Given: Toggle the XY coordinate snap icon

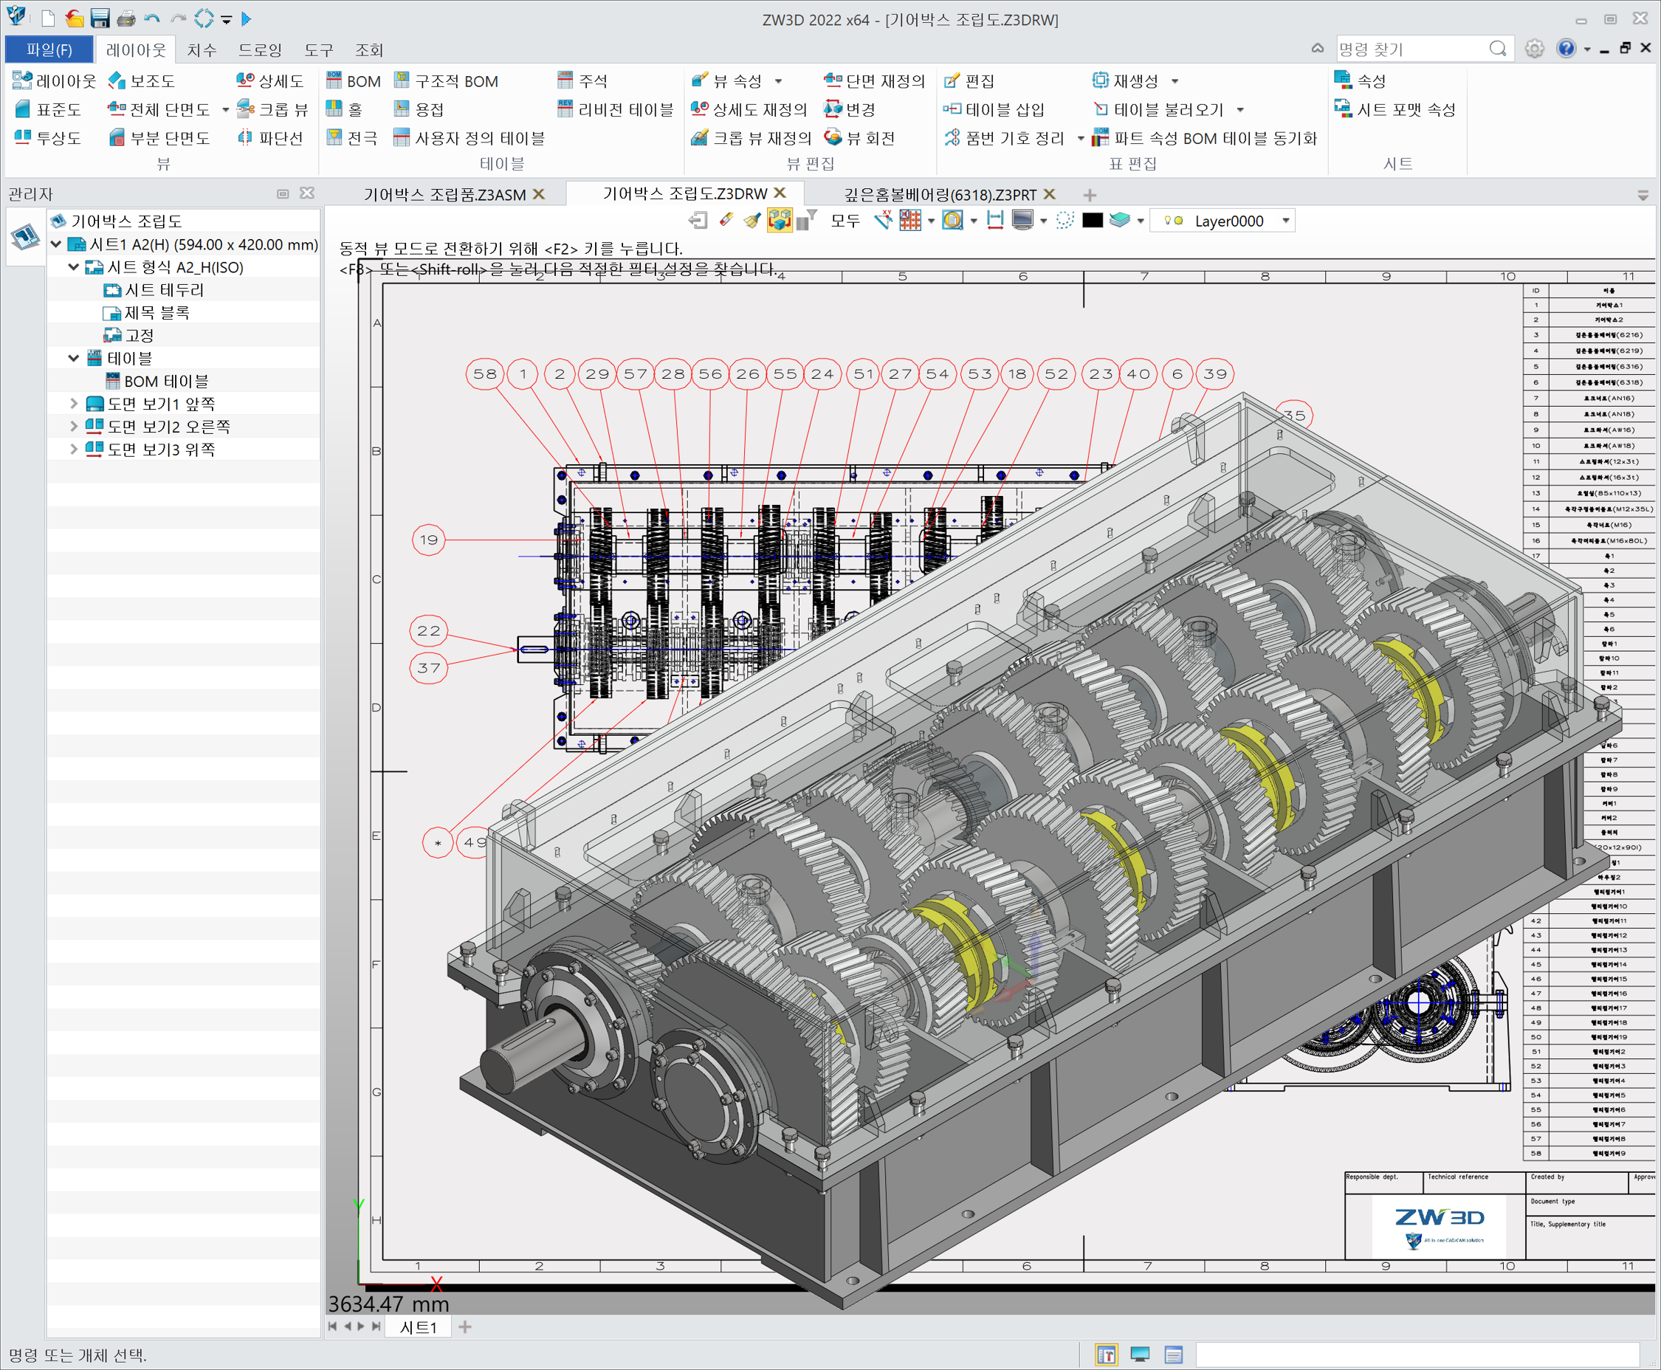Looking at the screenshot, I should (883, 221).
